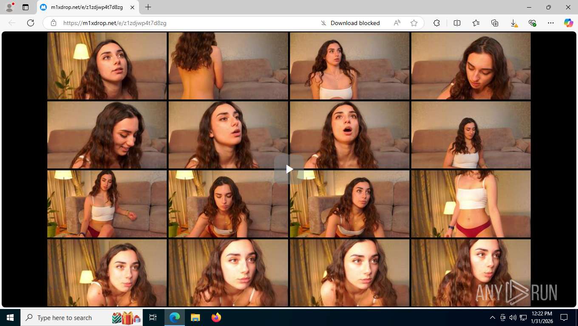Refresh the page with reload icon

(x=31, y=23)
